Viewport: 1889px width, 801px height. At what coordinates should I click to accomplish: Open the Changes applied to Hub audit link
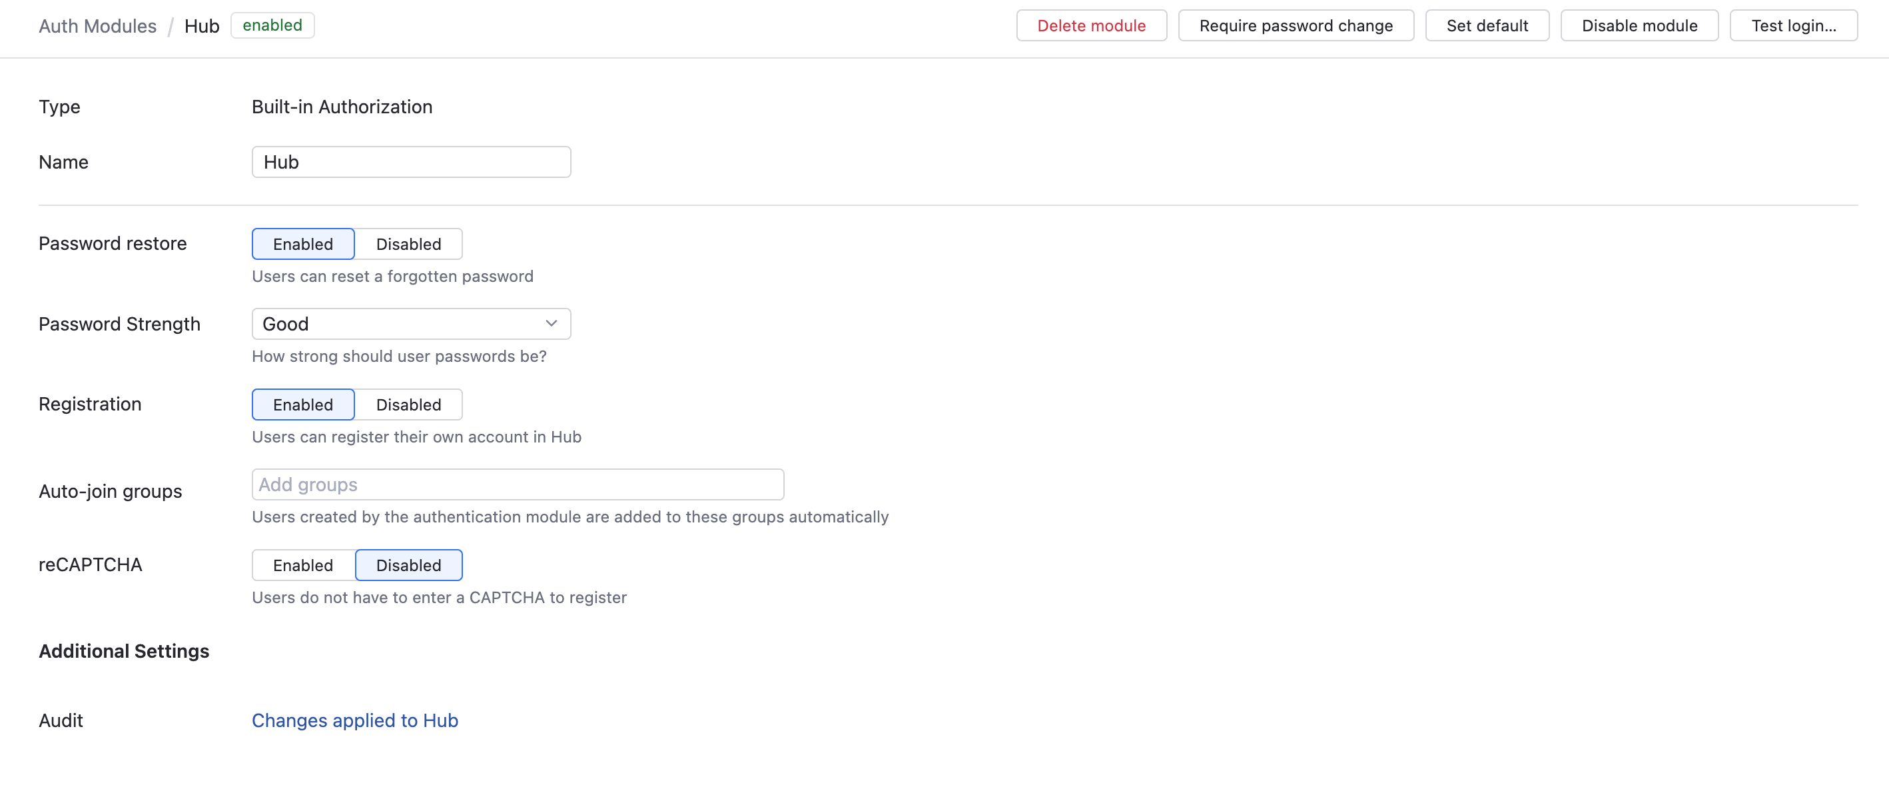pos(354,720)
